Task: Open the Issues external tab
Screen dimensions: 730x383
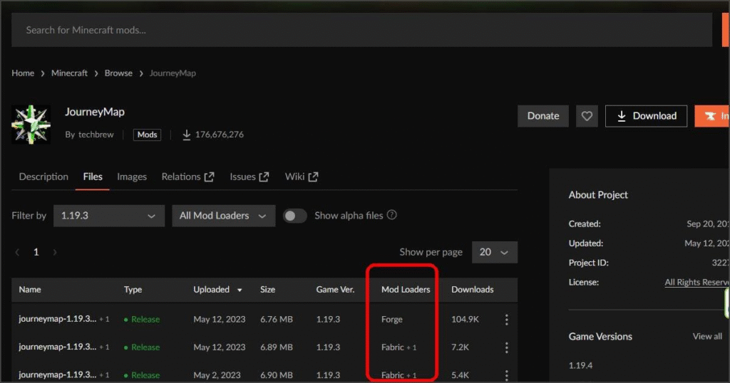Action: click(249, 177)
